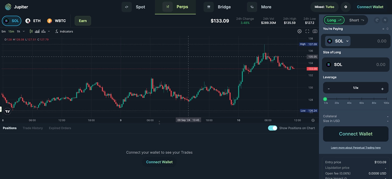The height and width of the screenshot is (179, 392).
Task: Select the area chart style
Action: coord(37,32)
